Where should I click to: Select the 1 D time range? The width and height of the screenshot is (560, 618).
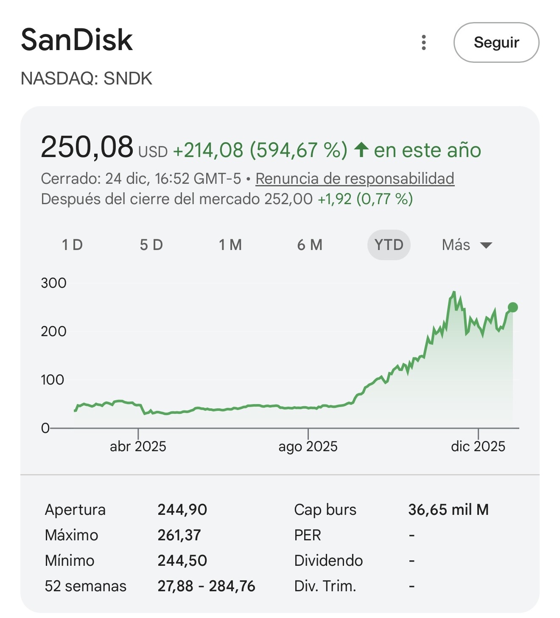click(72, 245)
